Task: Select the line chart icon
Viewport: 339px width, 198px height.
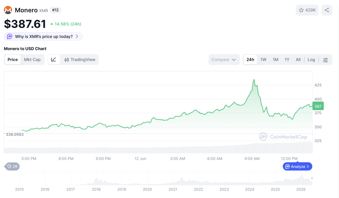Action: click(x=54, y=59)
